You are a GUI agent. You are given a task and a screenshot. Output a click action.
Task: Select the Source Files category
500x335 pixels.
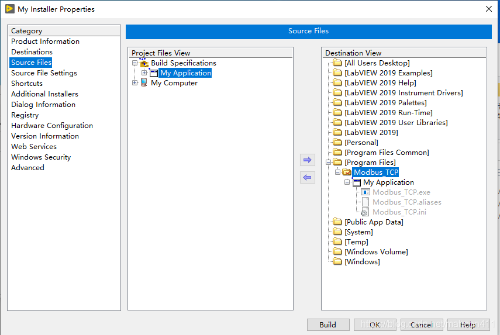[x=31, y=63]
